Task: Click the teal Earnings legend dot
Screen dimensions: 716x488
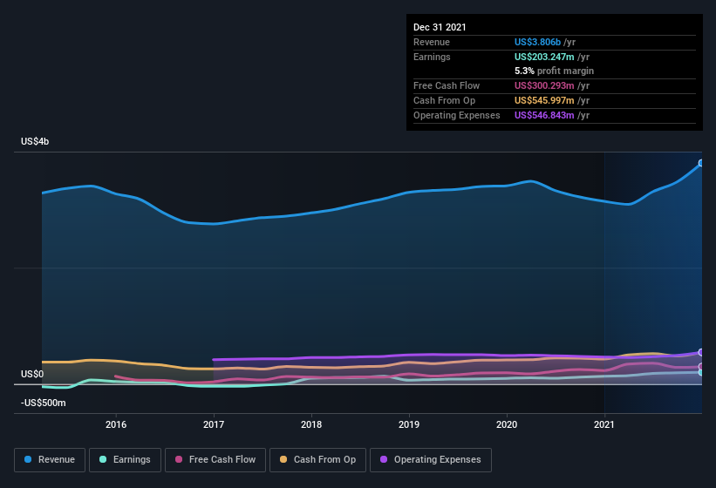Action: pyautogui.click(x=103, y=459)
